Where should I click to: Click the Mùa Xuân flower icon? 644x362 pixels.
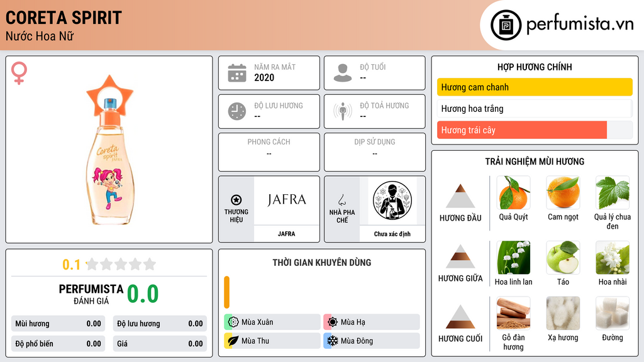pos(233,322)
